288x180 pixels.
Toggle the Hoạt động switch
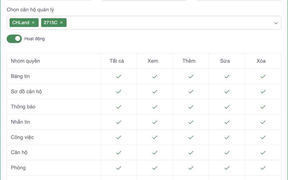click(14, 39)
